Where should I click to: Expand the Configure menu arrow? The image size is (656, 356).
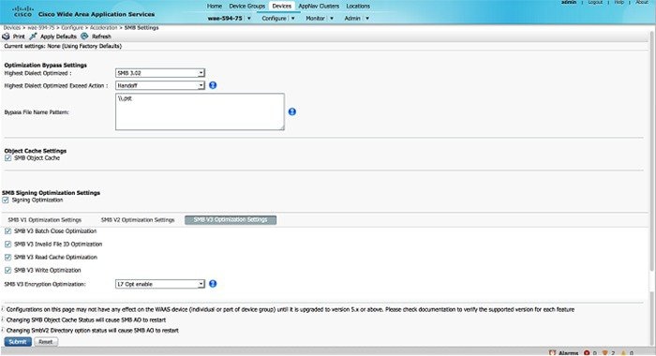coord(292,19)
